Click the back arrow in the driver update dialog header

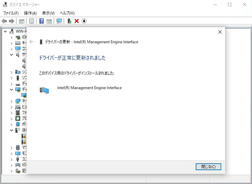point(31,42)
